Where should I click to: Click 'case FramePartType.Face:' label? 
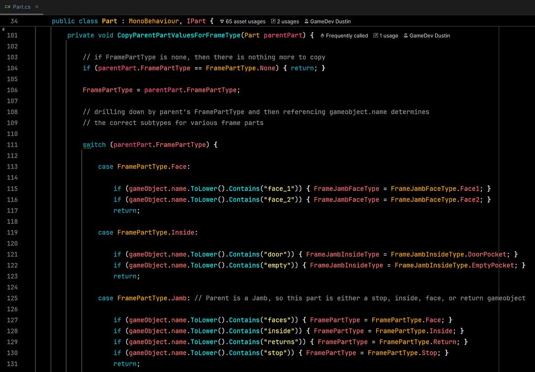click(144, 167)
